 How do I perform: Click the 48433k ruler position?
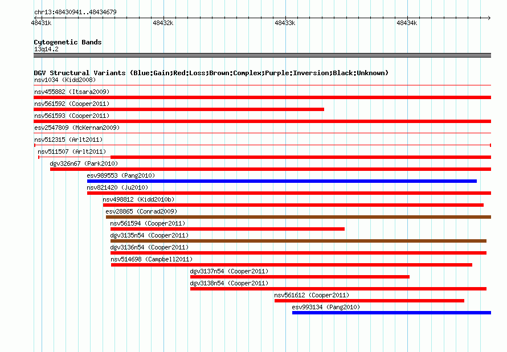(x=285, y=23)
